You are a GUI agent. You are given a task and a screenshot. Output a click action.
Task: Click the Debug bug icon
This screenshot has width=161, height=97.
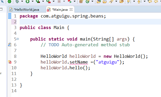(17, 1)
